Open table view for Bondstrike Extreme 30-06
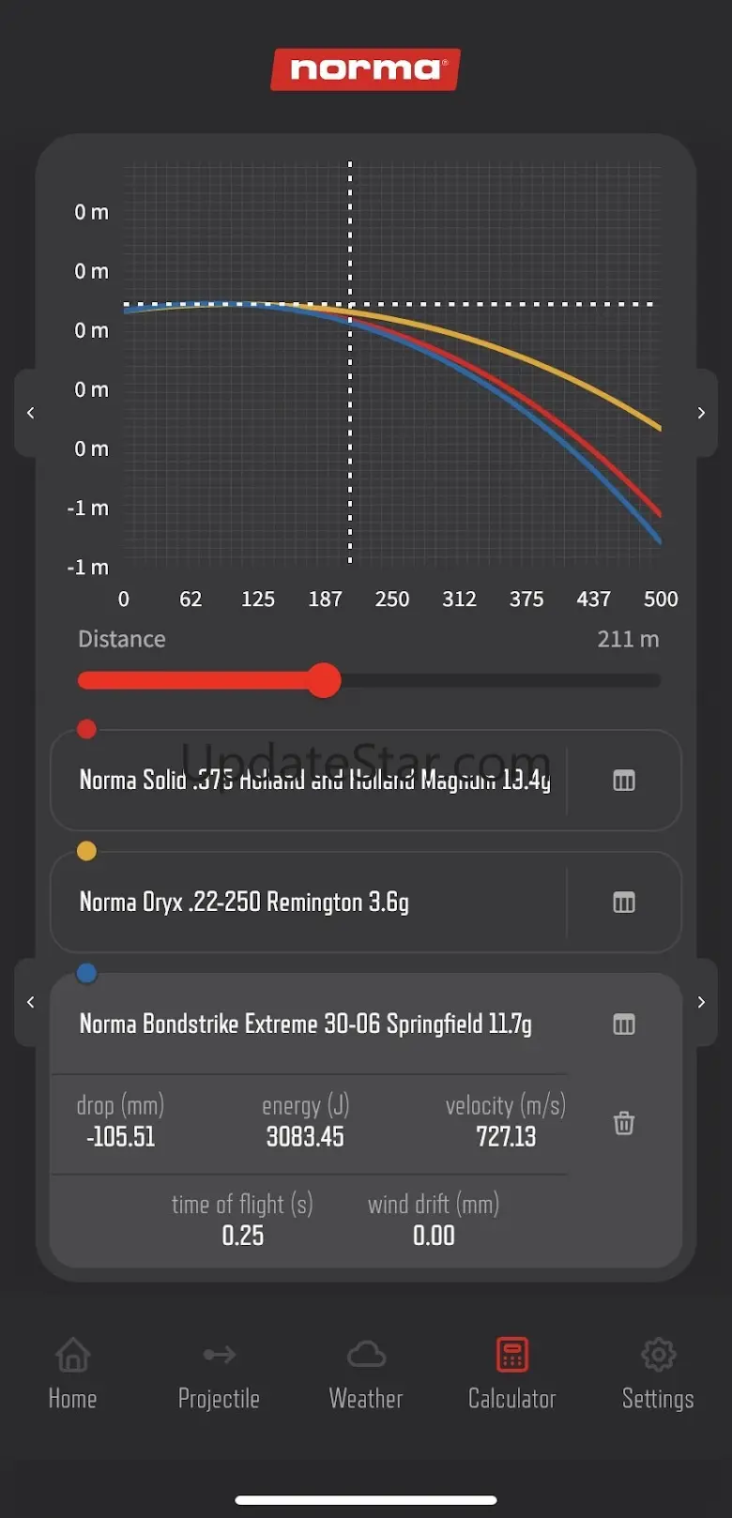This screenshot has height=1518, width=732. click(624, 1025)
